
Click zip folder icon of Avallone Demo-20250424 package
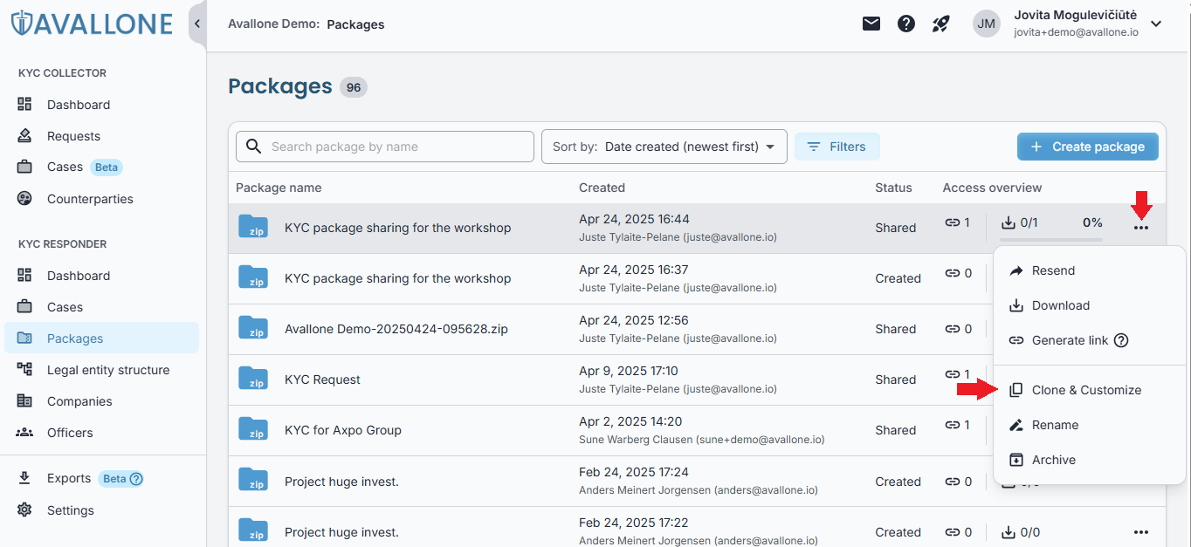(x=253, y=328)
